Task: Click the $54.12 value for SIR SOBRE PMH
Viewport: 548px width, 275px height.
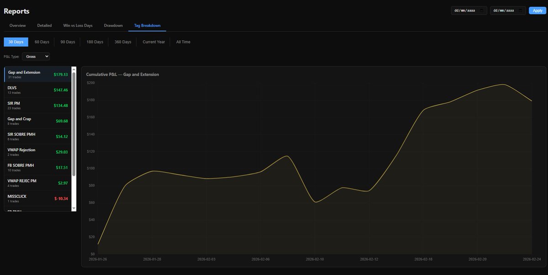Action: point(62,137)
